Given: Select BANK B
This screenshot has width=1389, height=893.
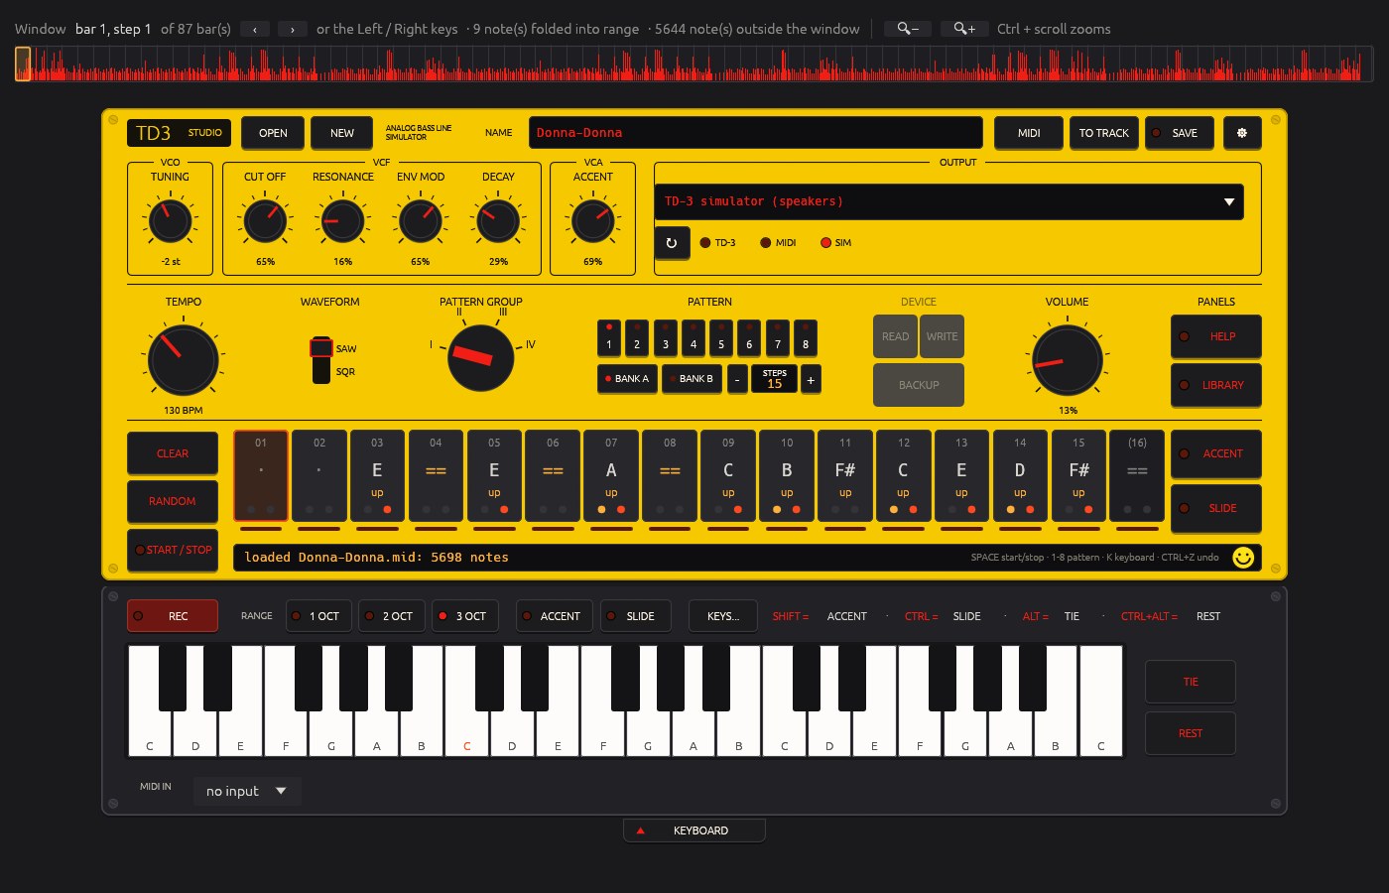Looking at the screenshot, I should click(x=692, y=379).
